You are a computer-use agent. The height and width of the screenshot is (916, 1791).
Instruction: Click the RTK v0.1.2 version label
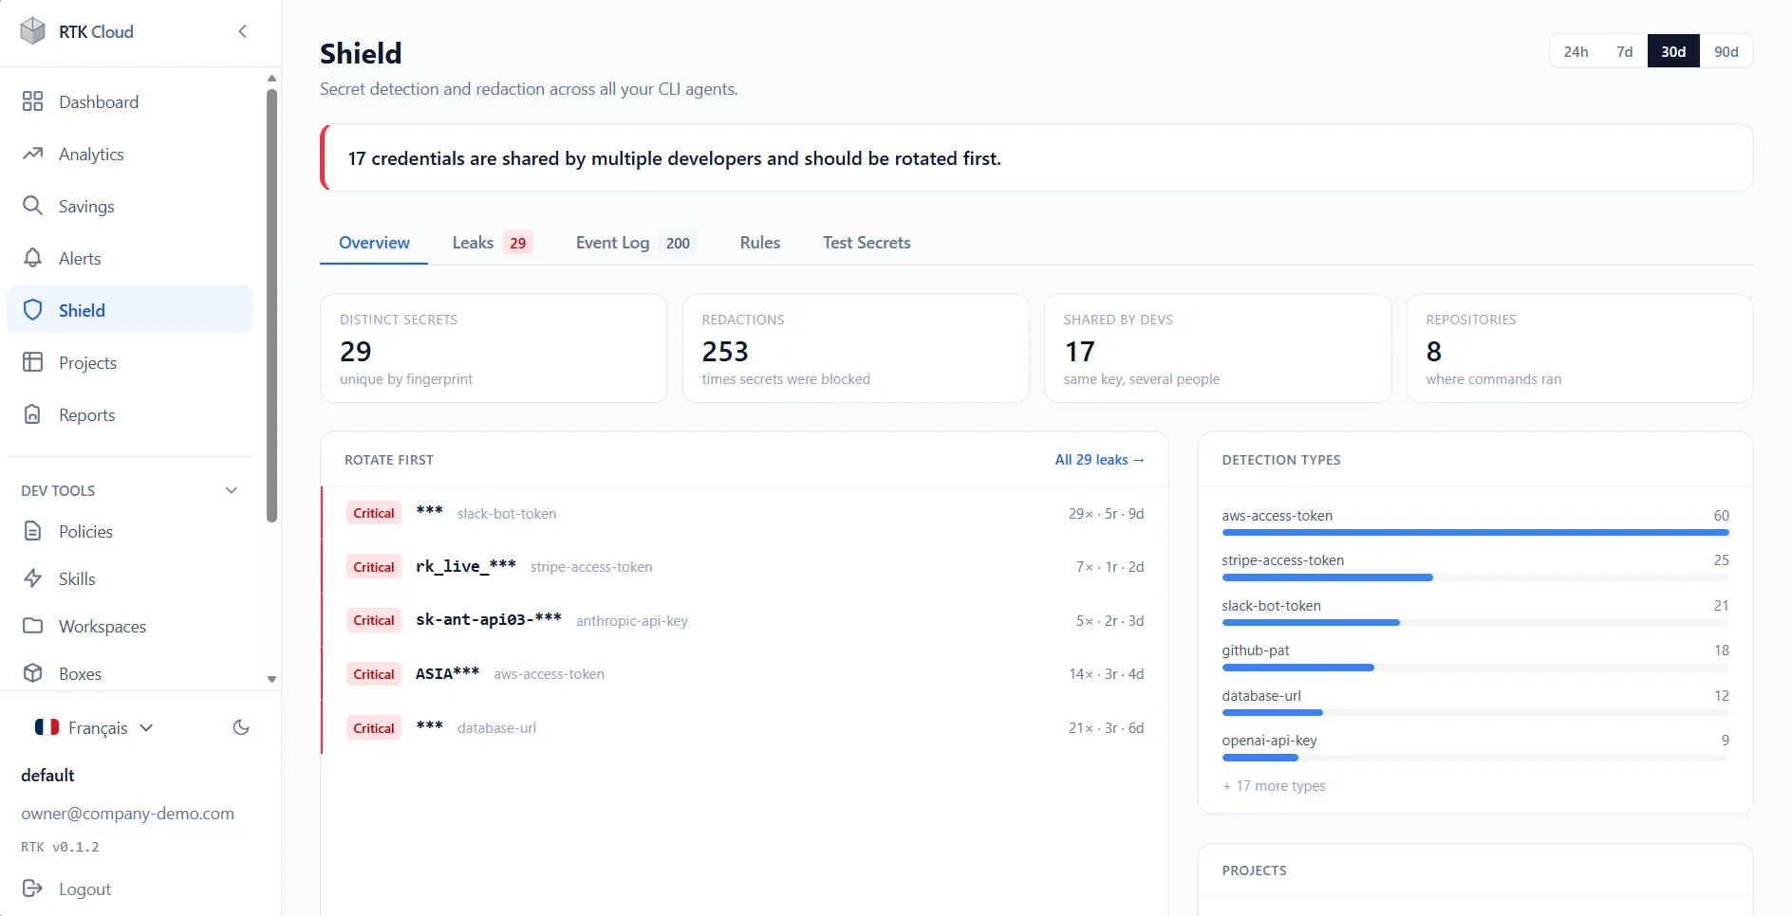60,847
